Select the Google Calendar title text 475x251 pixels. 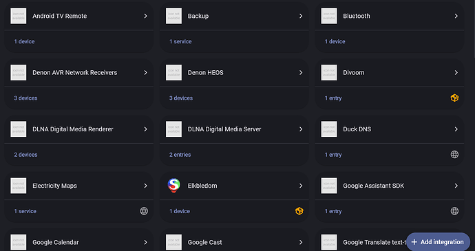(56, 242)
